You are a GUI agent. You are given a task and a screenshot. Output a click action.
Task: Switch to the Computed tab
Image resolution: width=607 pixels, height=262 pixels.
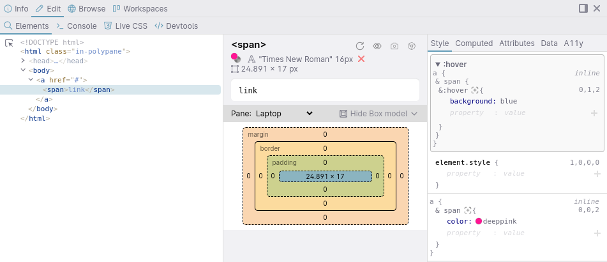click(x=474, y=43)
